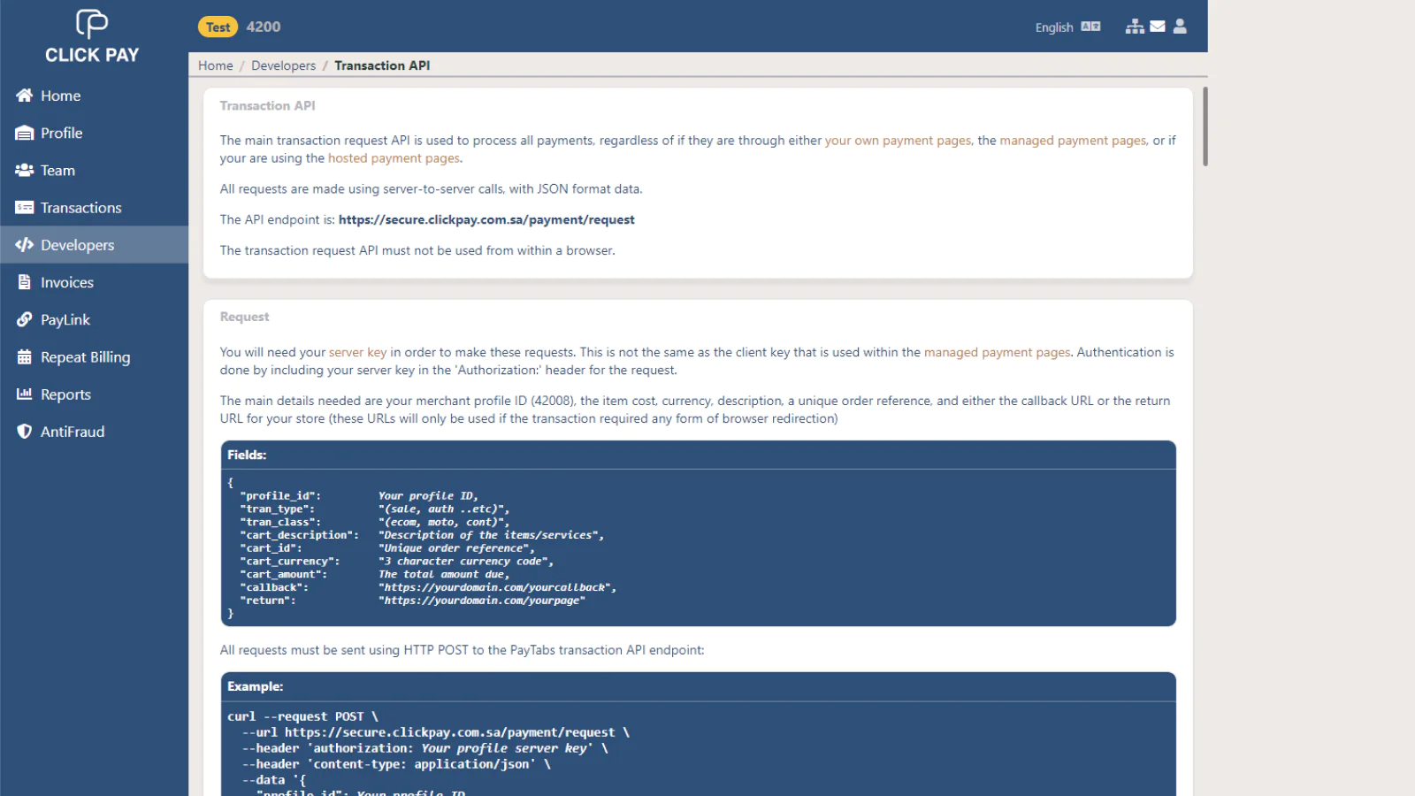The width and height of the screenshot is (1415, 796).
Task: Click the Example: code block header
Action: coord(698,686)
